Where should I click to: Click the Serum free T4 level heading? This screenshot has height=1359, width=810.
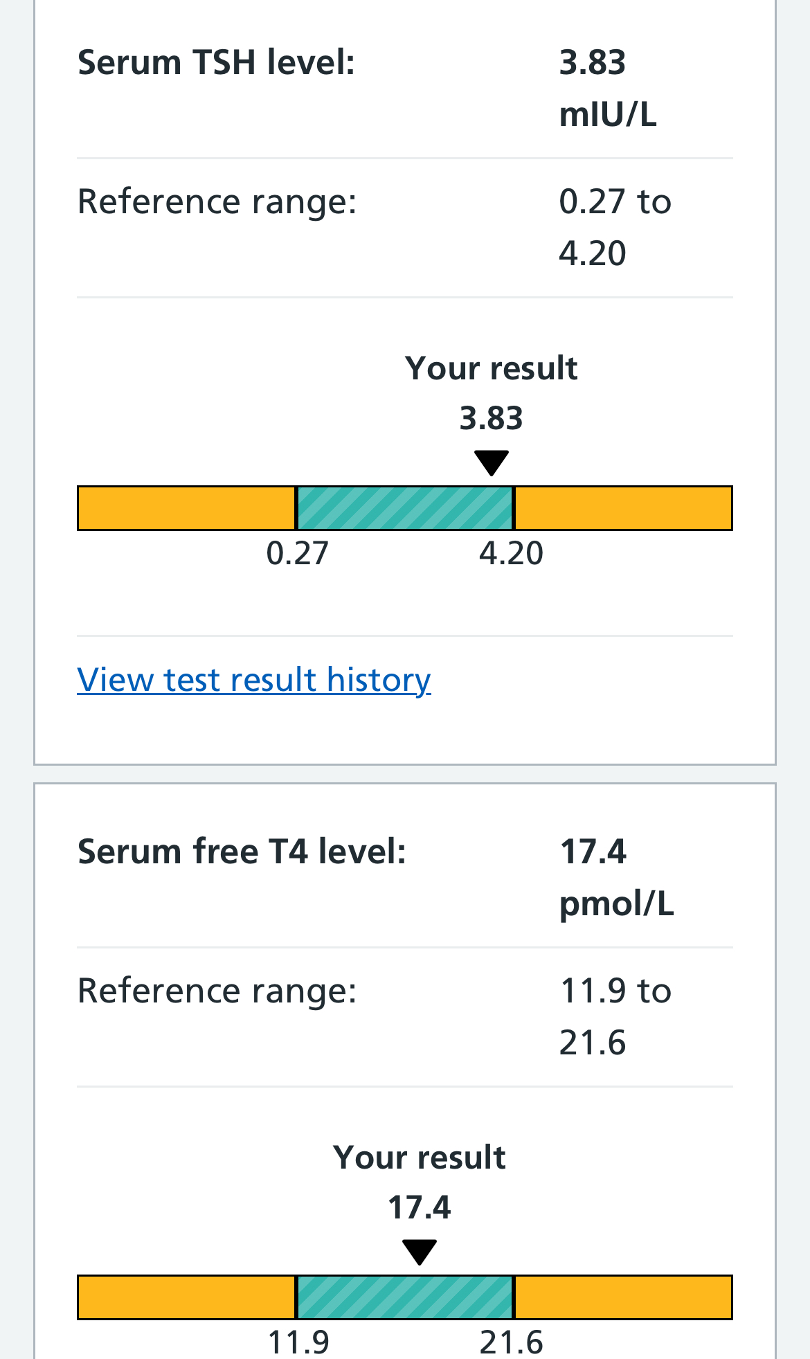click(x=242, y=852)
